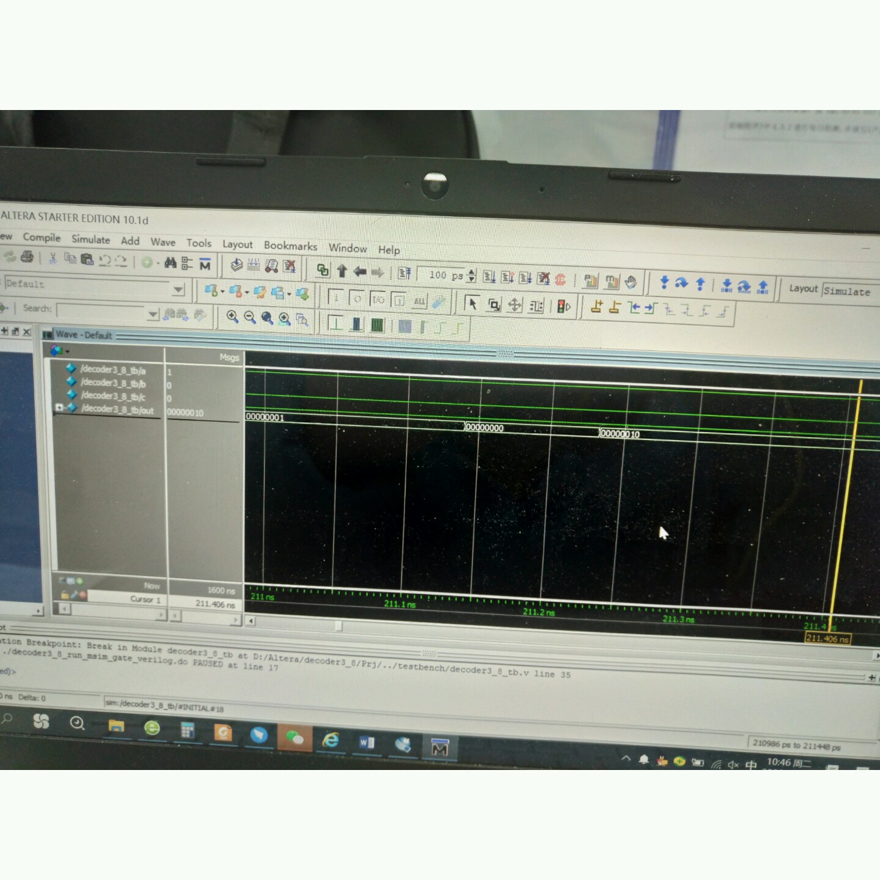Click the Wave - Default window title
The height and width of the screenshot is (880, 880).
tap(84, 335)
